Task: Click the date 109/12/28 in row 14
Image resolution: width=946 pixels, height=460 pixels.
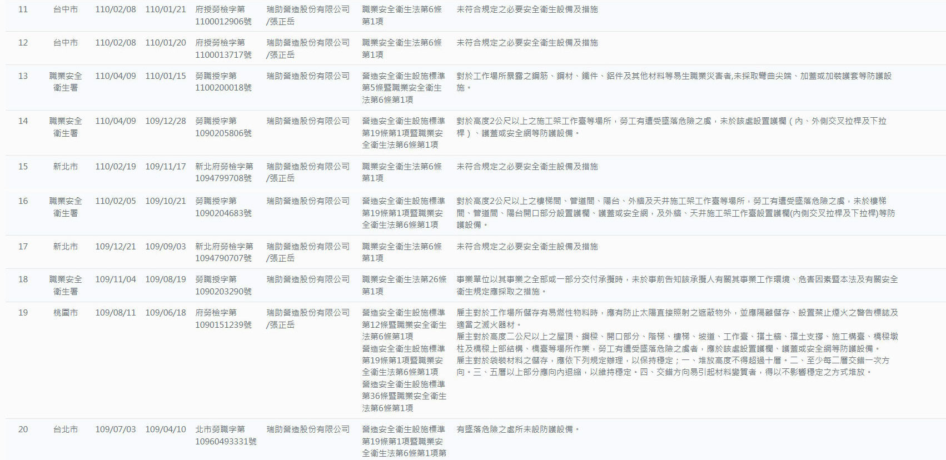Action: click(166, 121)
